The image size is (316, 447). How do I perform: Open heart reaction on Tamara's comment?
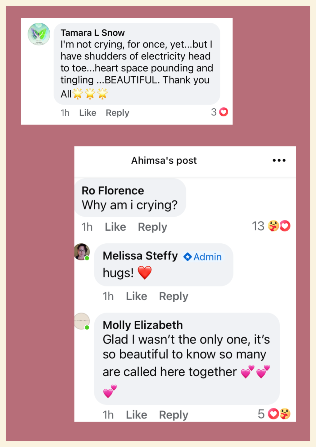[223, 112]
